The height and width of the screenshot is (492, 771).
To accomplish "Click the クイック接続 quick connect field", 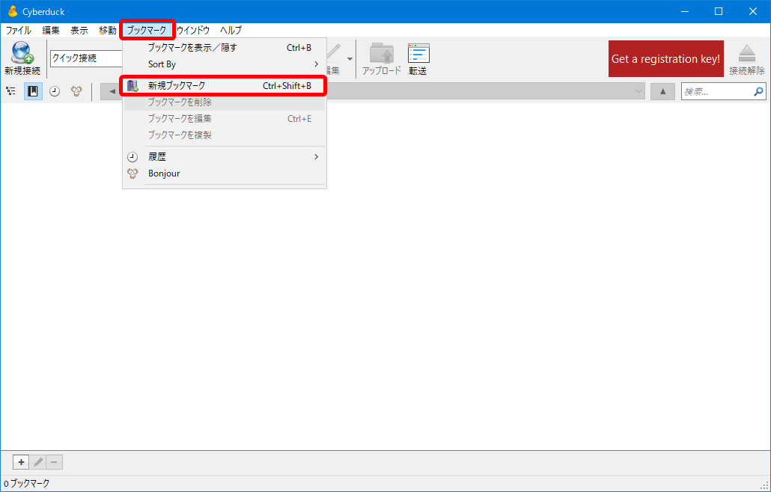I will pyautogui.click(x=87, y=58).
